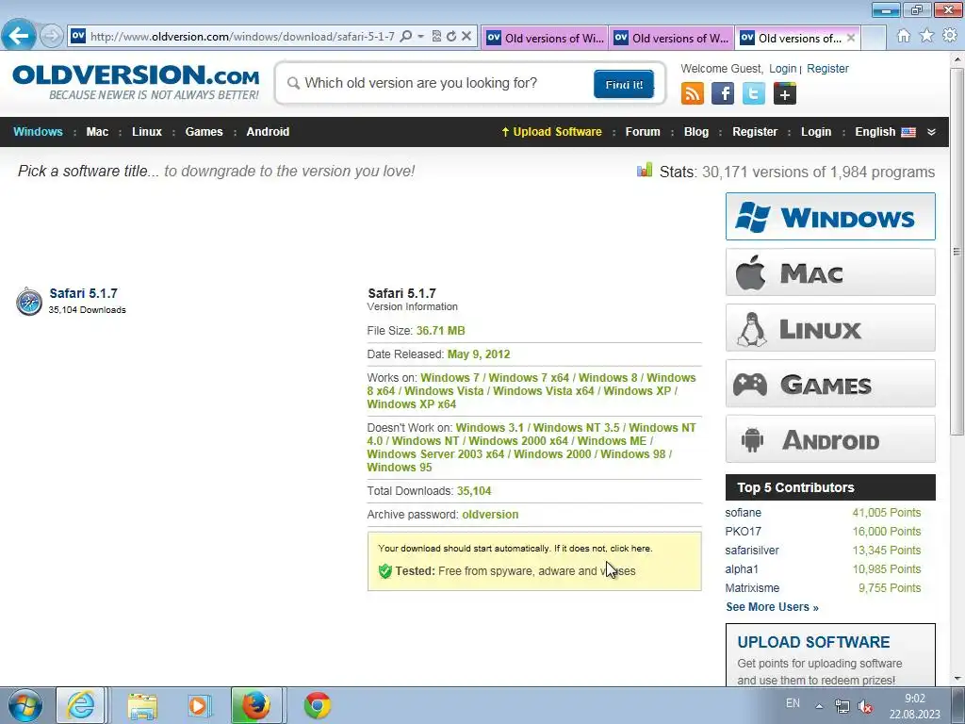Viewport: 965px width, 724px height.
Task: Click the browser forward arrow button
Action: pyautogui.click(x=52, y=36)
